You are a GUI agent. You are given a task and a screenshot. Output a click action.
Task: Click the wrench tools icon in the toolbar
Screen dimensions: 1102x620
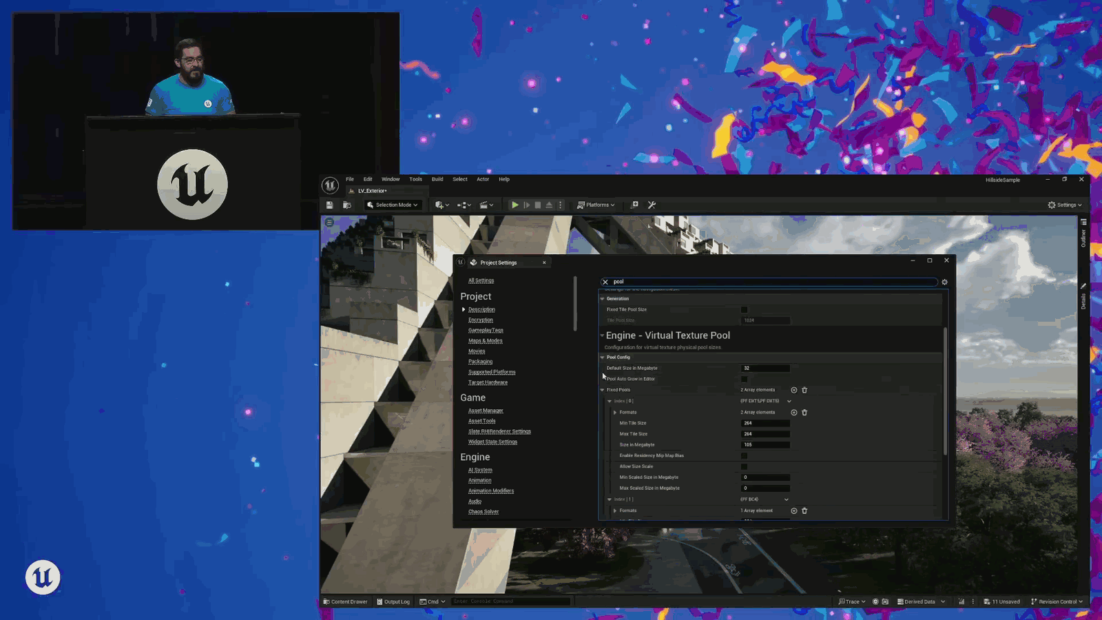pos(652,205)
